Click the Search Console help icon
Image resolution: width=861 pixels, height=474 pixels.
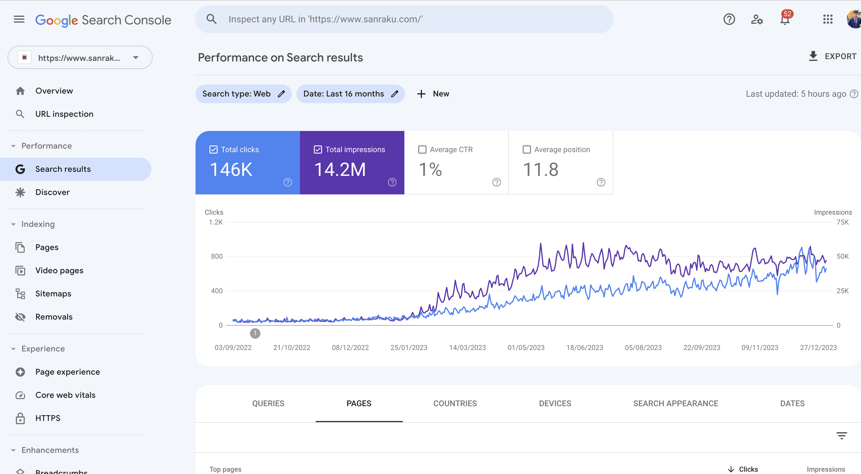tap(728, 19)
